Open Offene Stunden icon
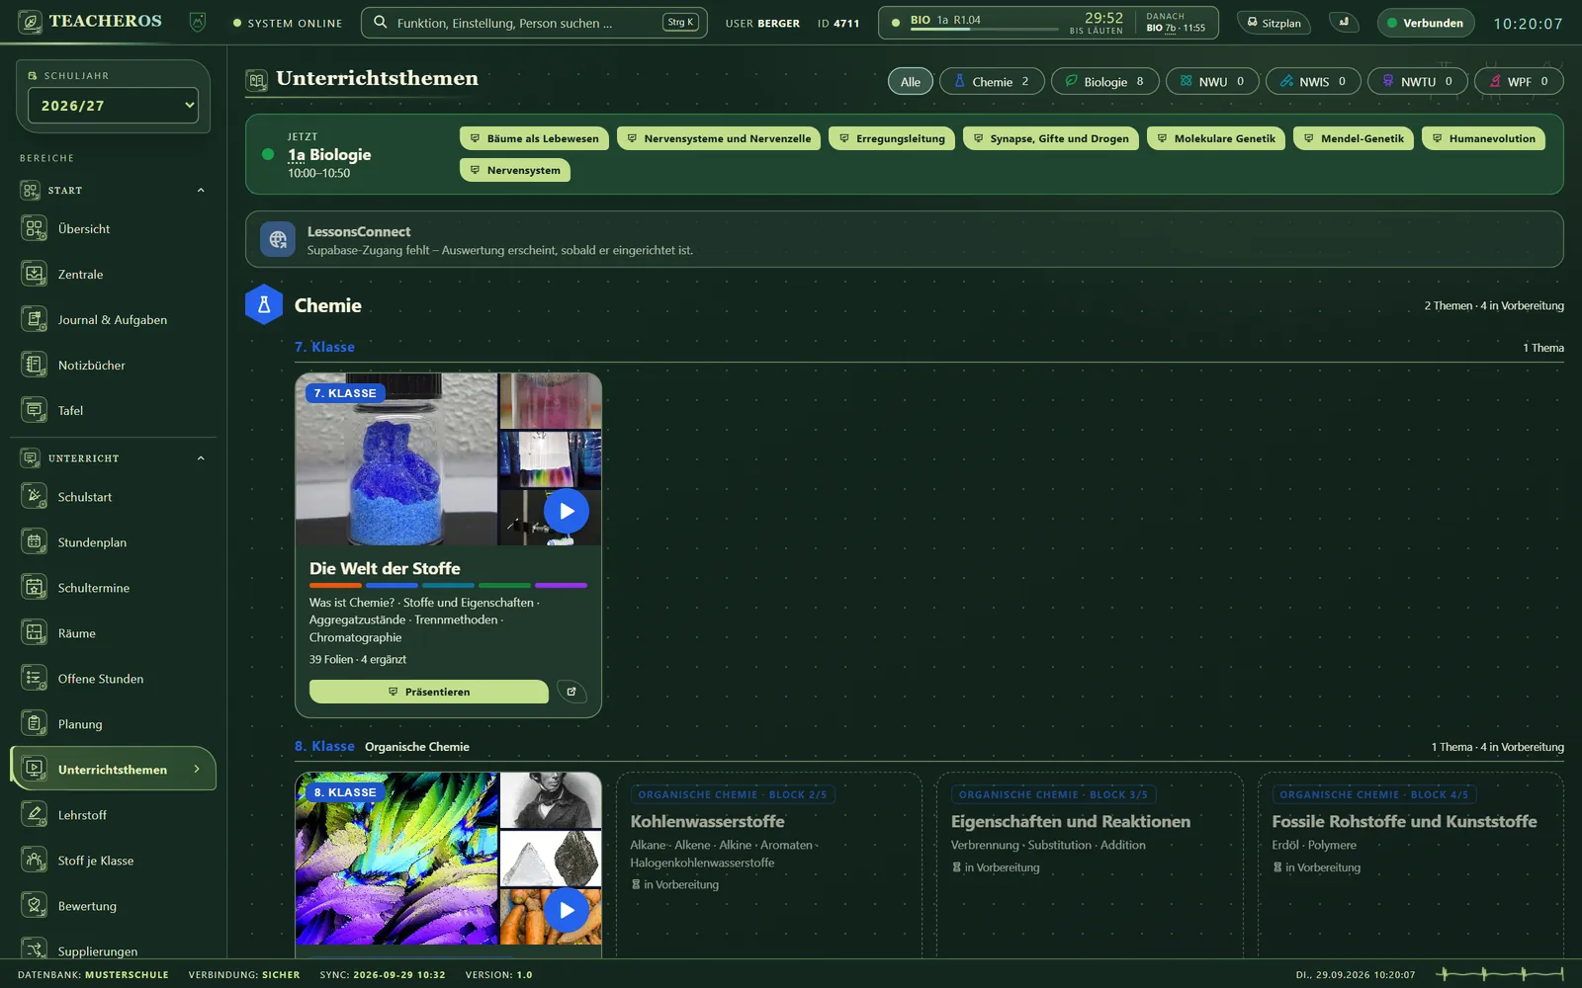The width and height of the screenshot is (1582, 988). tap(34, 679)
